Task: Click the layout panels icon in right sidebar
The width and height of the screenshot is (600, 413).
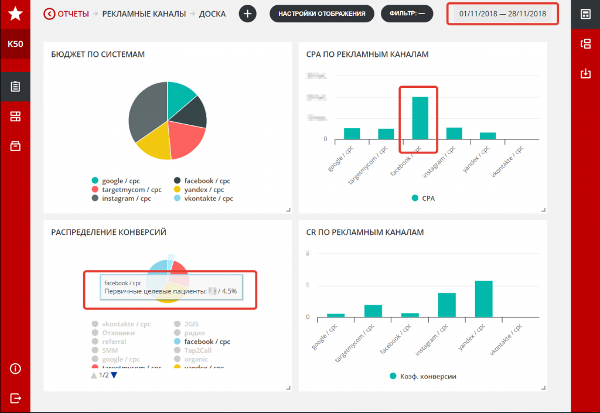Action: 585,43
